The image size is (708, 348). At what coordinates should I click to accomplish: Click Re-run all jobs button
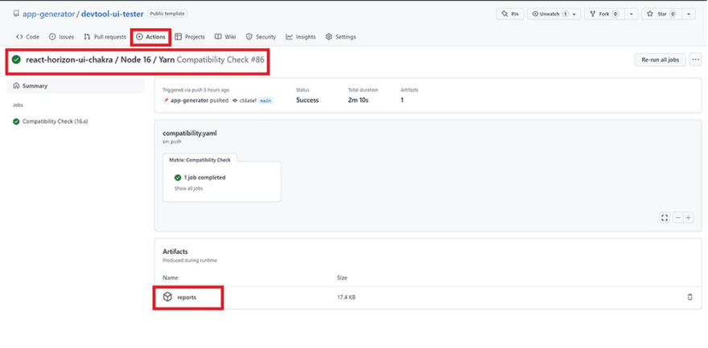[x=661, y=59]
